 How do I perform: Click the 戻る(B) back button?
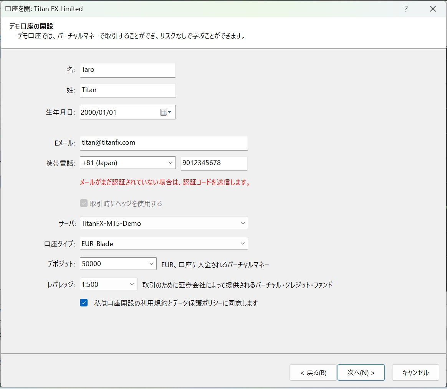coord(313,372)
